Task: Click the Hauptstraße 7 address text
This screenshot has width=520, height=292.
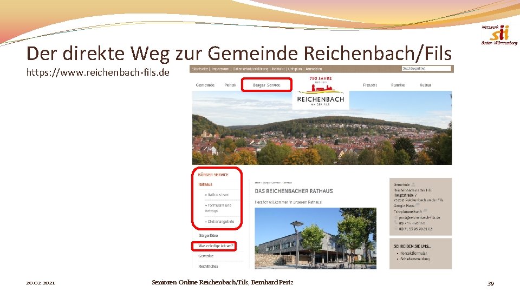Action: pos(405,195)
